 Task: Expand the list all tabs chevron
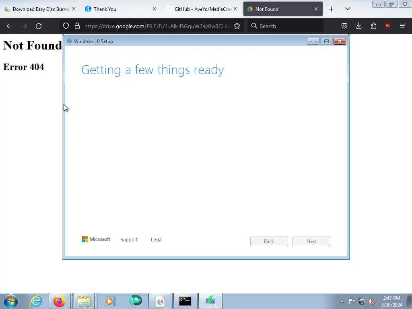[348, 9]
